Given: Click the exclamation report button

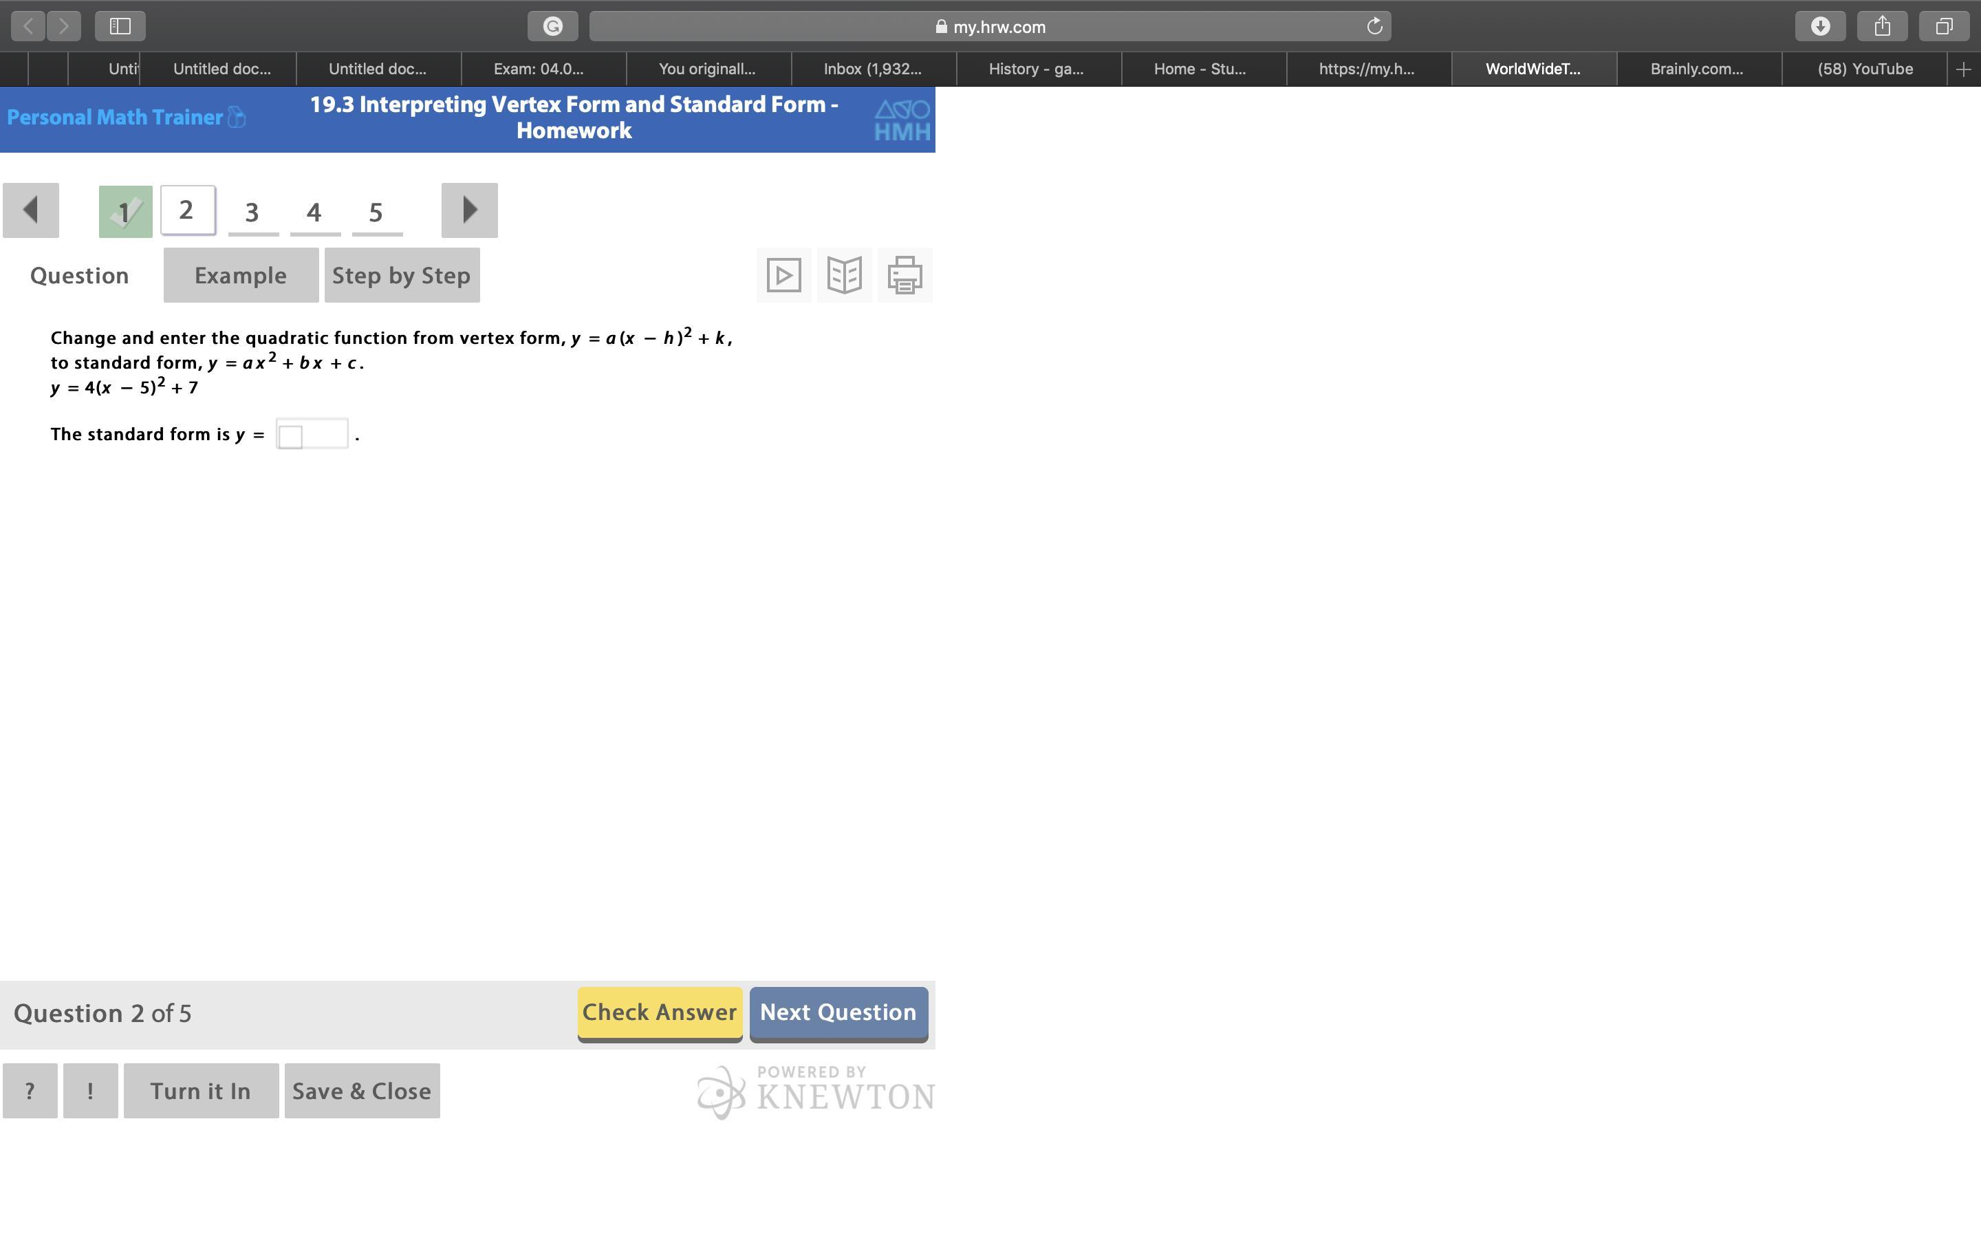Looking at the screenshot, I should [x=90, y=1091].
